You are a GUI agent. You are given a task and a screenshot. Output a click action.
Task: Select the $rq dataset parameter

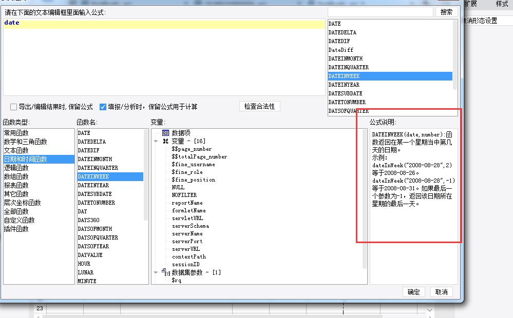(x=176, y=280)
